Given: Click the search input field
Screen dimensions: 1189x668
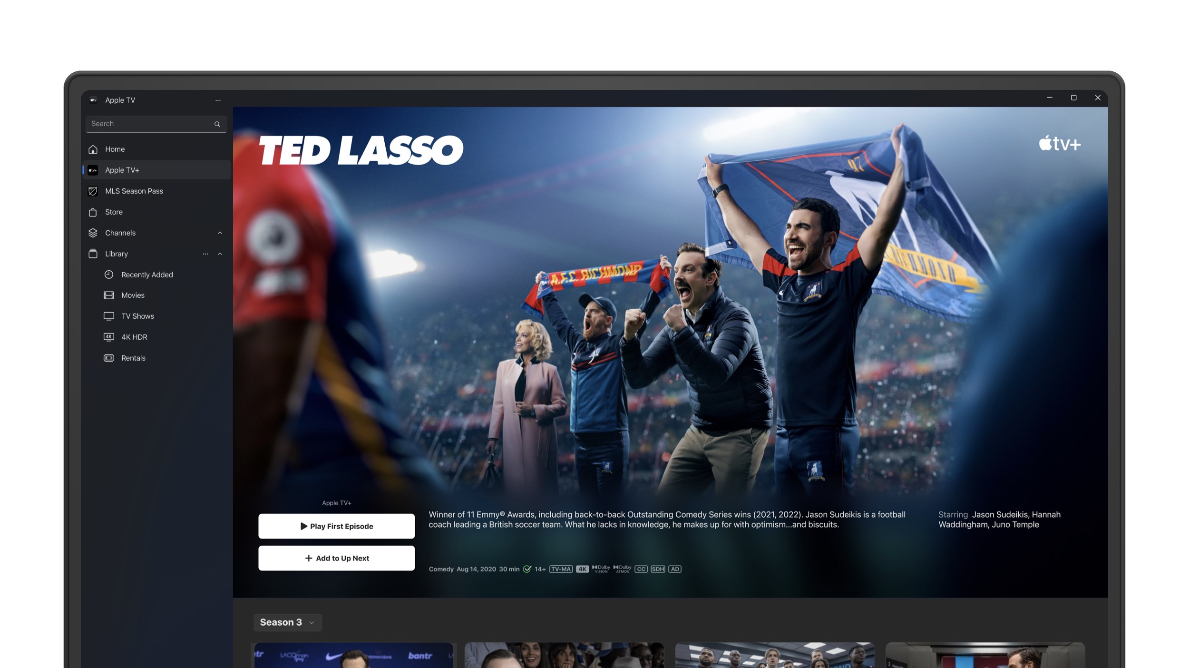Looking at the screenshot, I should point(155,123).
